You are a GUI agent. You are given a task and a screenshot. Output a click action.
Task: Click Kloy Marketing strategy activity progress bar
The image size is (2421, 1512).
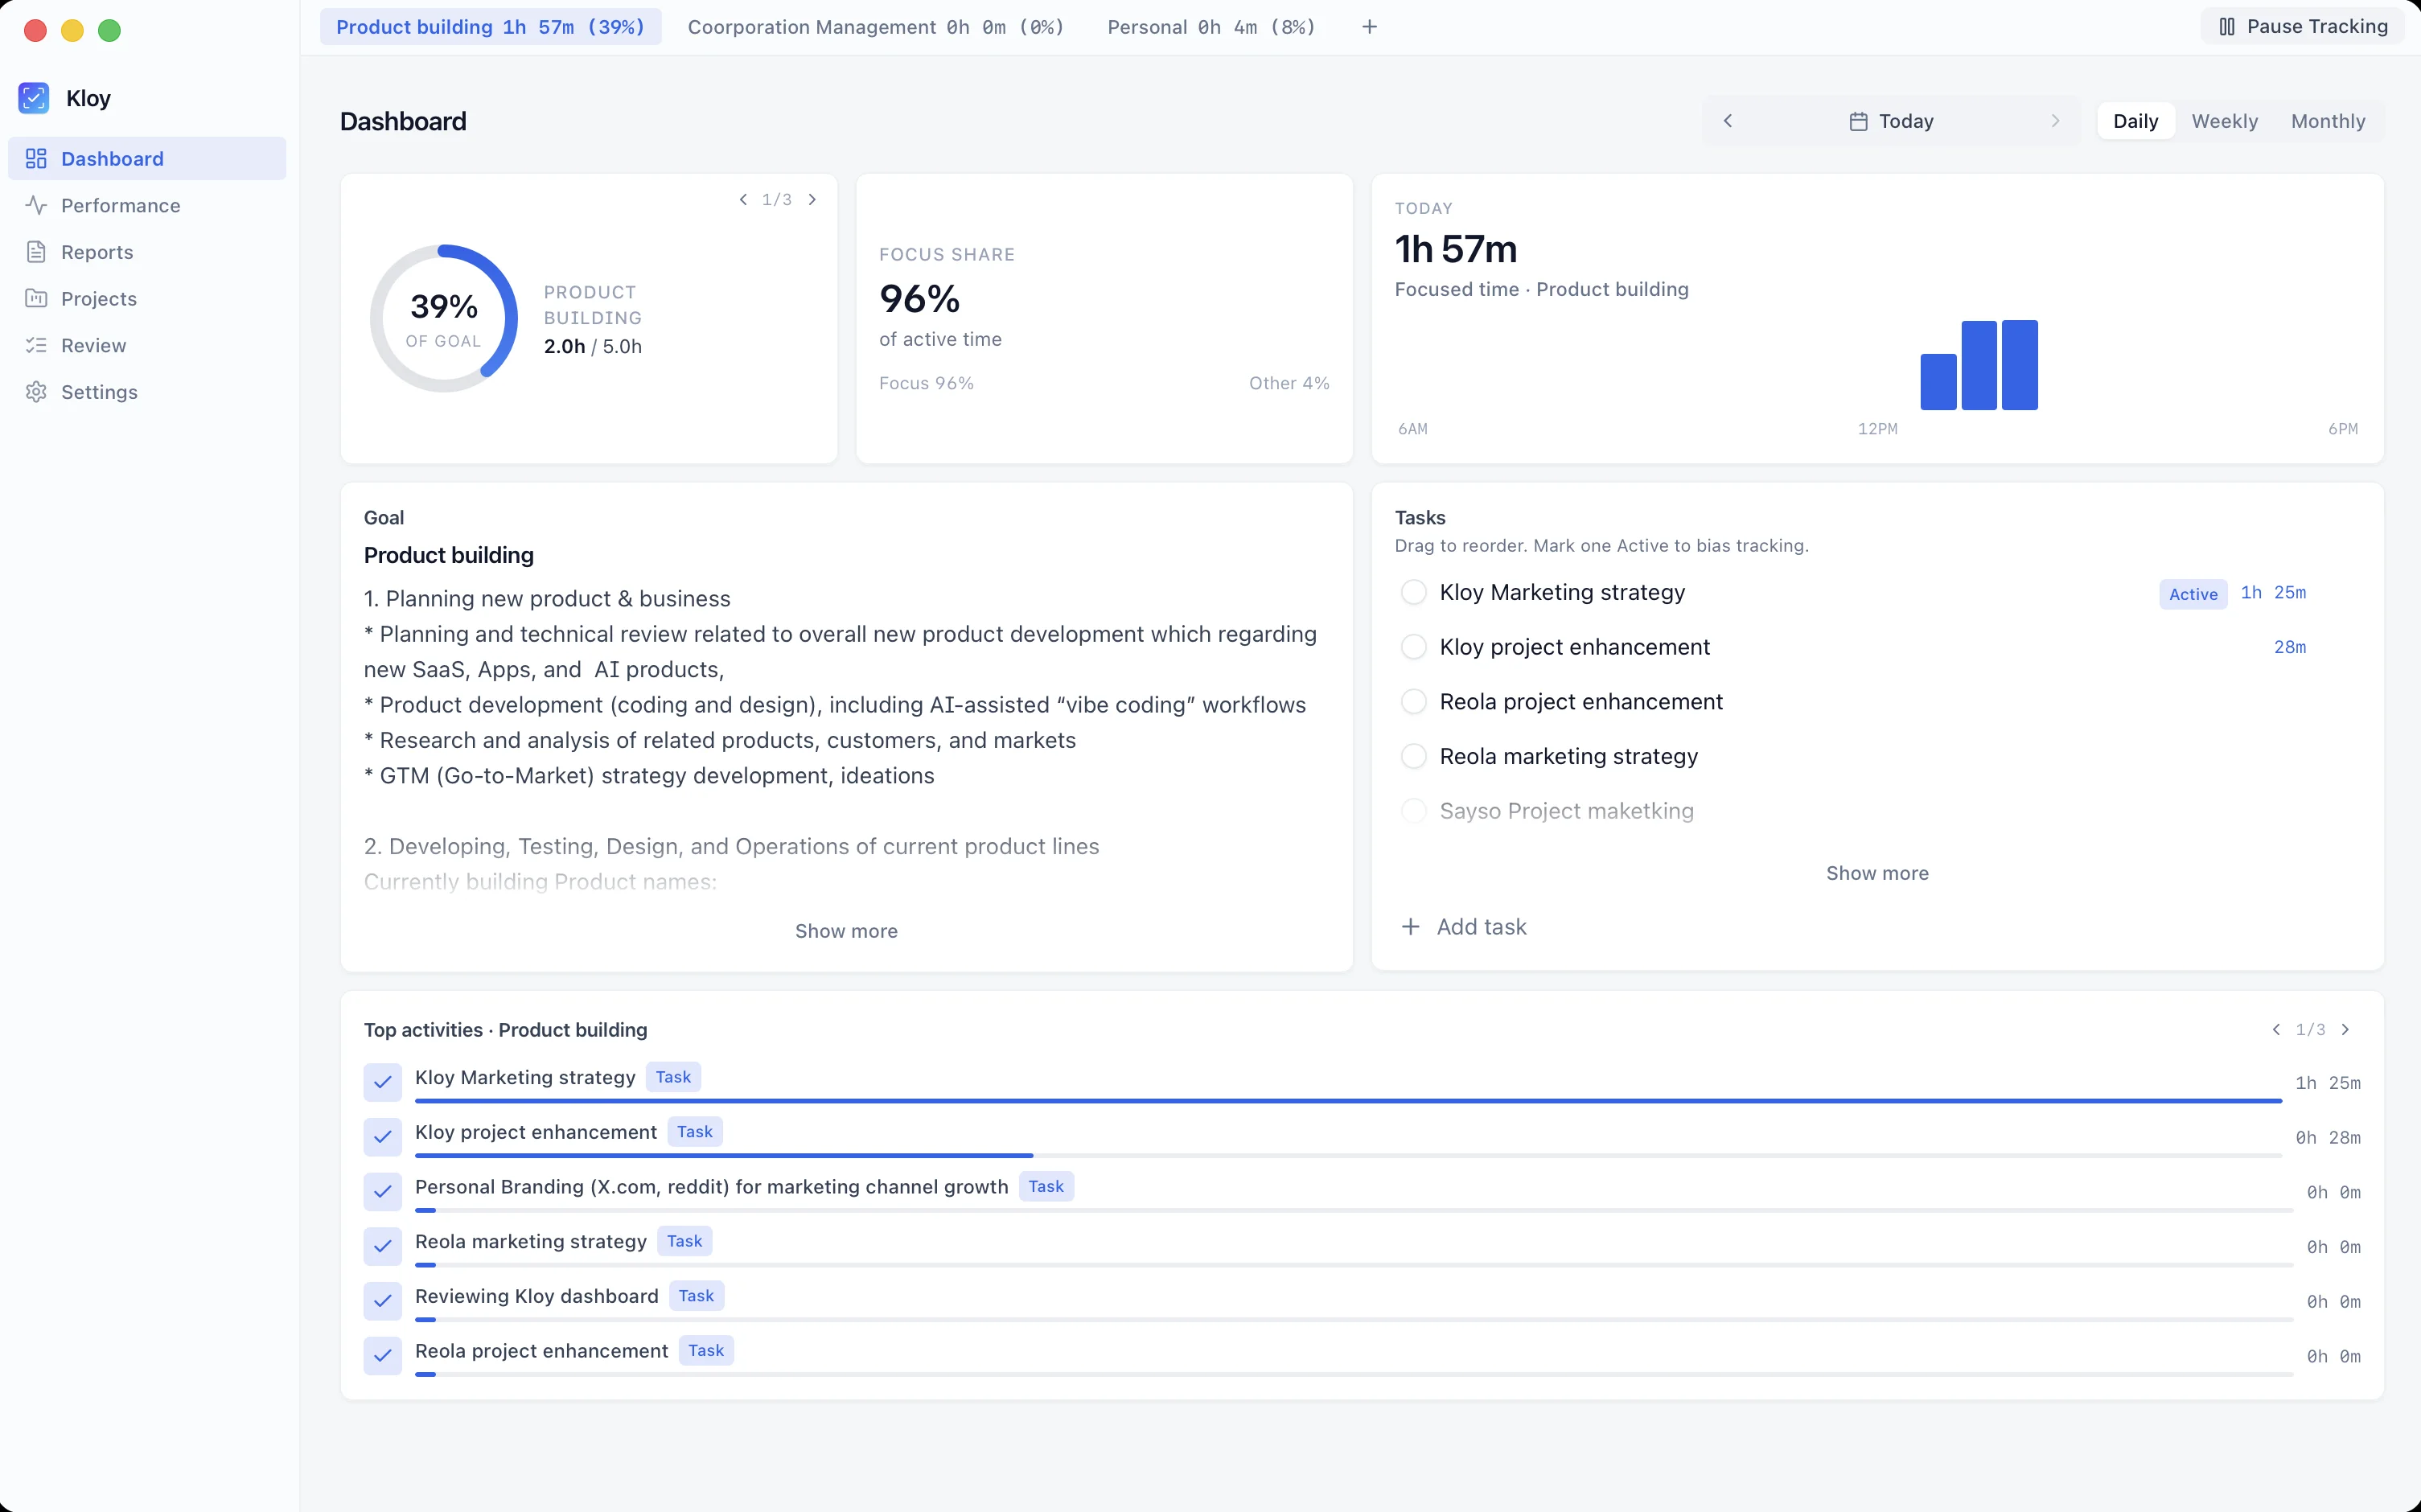pyautogui.click(x=1348, y=1101)
